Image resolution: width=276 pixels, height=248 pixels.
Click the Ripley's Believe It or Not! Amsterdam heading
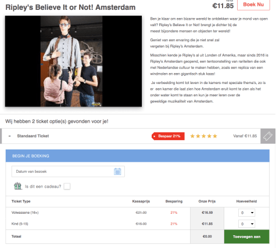coord(70,8)
